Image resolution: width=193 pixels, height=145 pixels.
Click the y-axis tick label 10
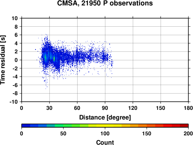15,18
